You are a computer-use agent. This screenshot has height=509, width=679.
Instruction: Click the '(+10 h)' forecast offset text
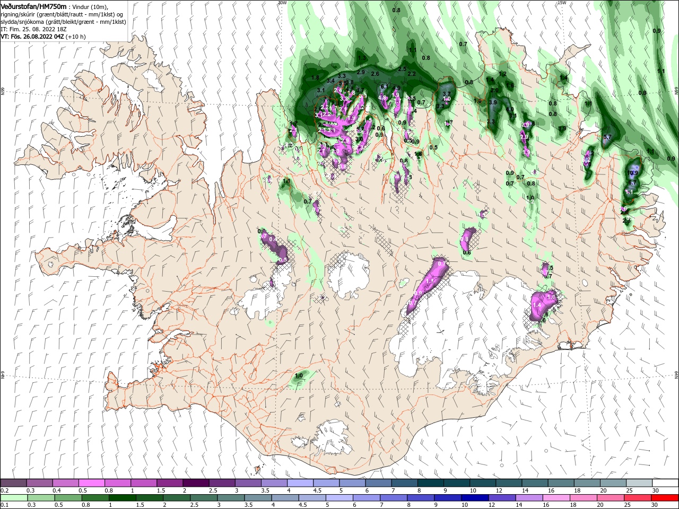[76, 37]
